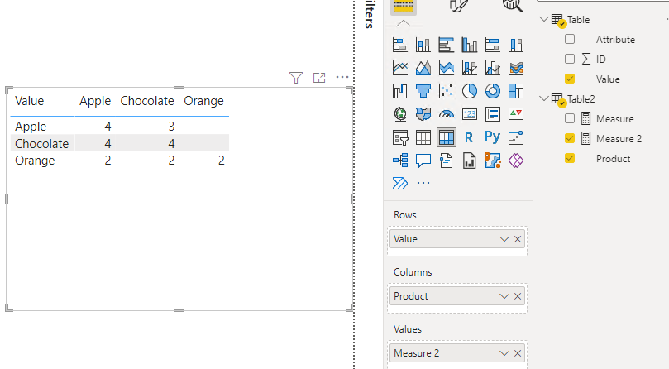Select the Decomposition tree visual
Image resolution: width=669 pixels, height=369 pixels.
(x=399, y=161)
